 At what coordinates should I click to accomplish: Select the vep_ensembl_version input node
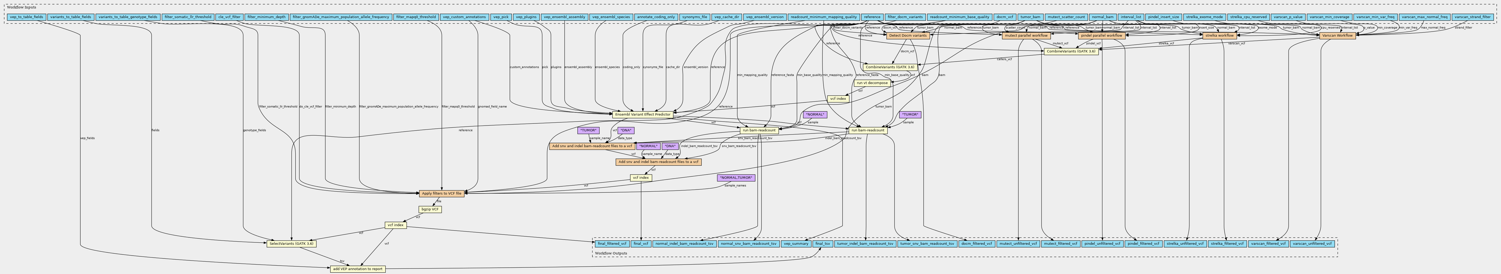(x=765, y=17)
